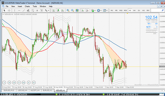Open the templates dropdown
The height and width of the screenshot is (96, 165).
[x=105, y=10]
